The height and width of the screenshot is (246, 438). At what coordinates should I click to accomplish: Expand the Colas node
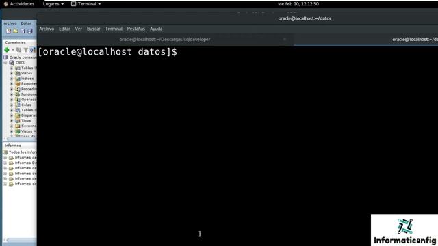click(x=12, y=105)
